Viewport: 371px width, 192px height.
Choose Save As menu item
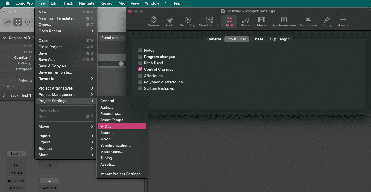coord(66,59)
